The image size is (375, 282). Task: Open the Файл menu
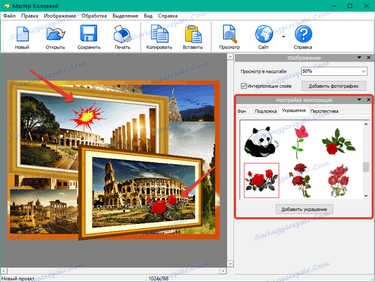point(9,16)
